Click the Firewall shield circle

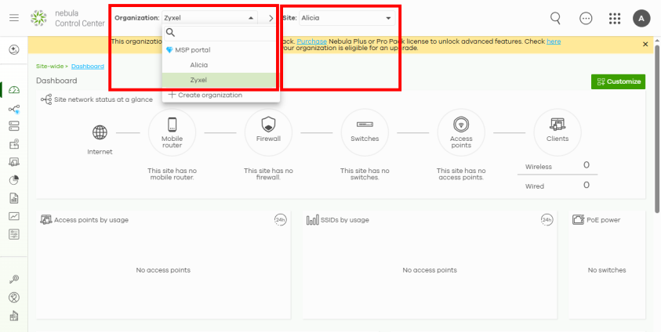(268, 132)
